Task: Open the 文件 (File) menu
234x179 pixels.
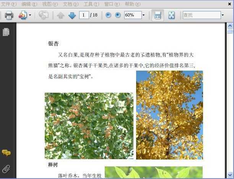Action: (x=8, y=4)
